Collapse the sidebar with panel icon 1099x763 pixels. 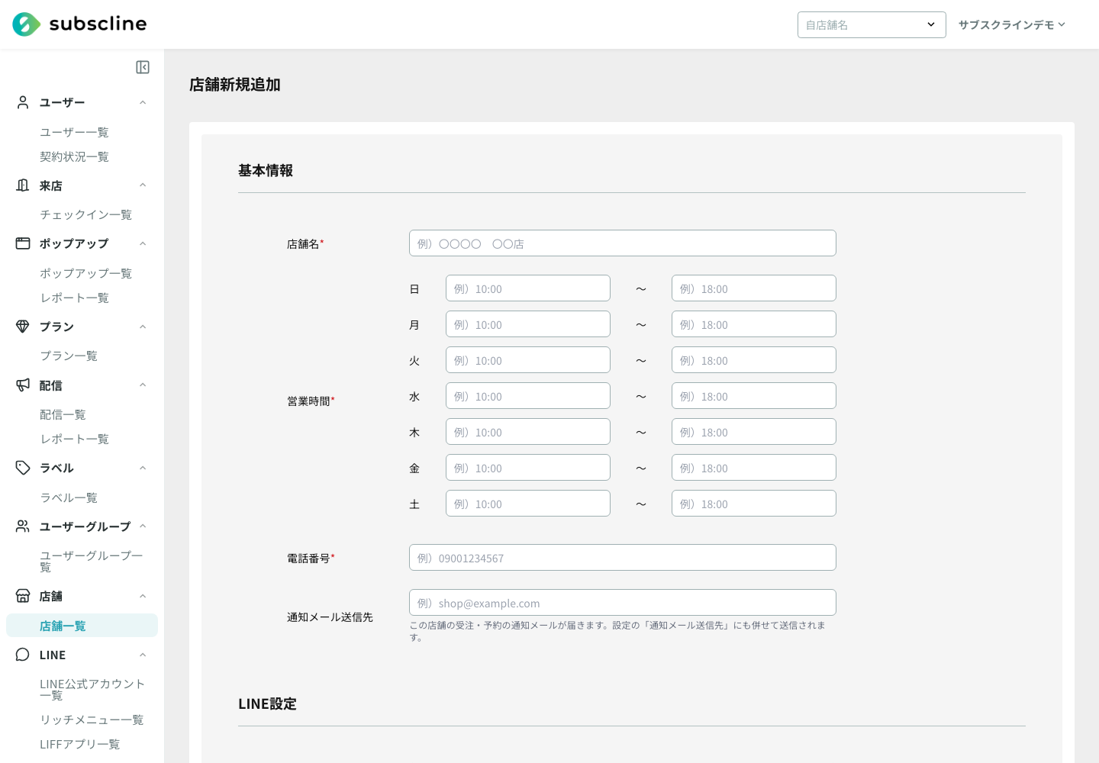point(143,67)
